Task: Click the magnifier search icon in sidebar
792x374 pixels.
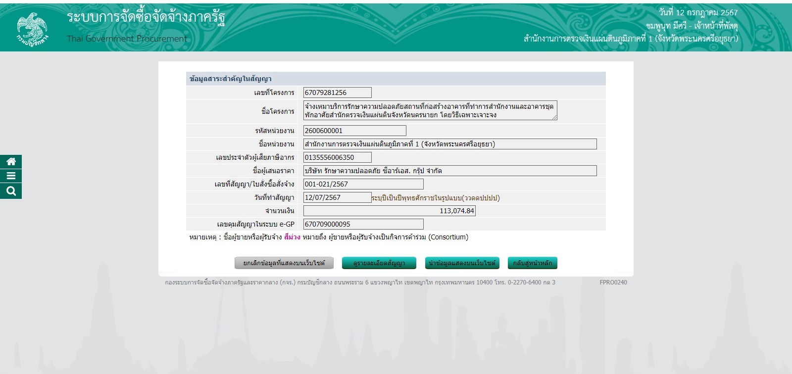Action: pos(11,191)
